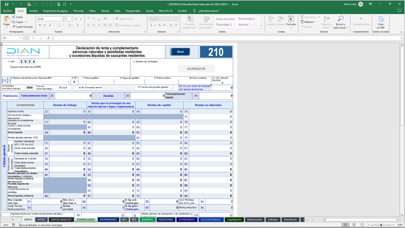Screen dimensions: 405x228
Task: Open comments icon at top right
Action: tap(400, 11)
